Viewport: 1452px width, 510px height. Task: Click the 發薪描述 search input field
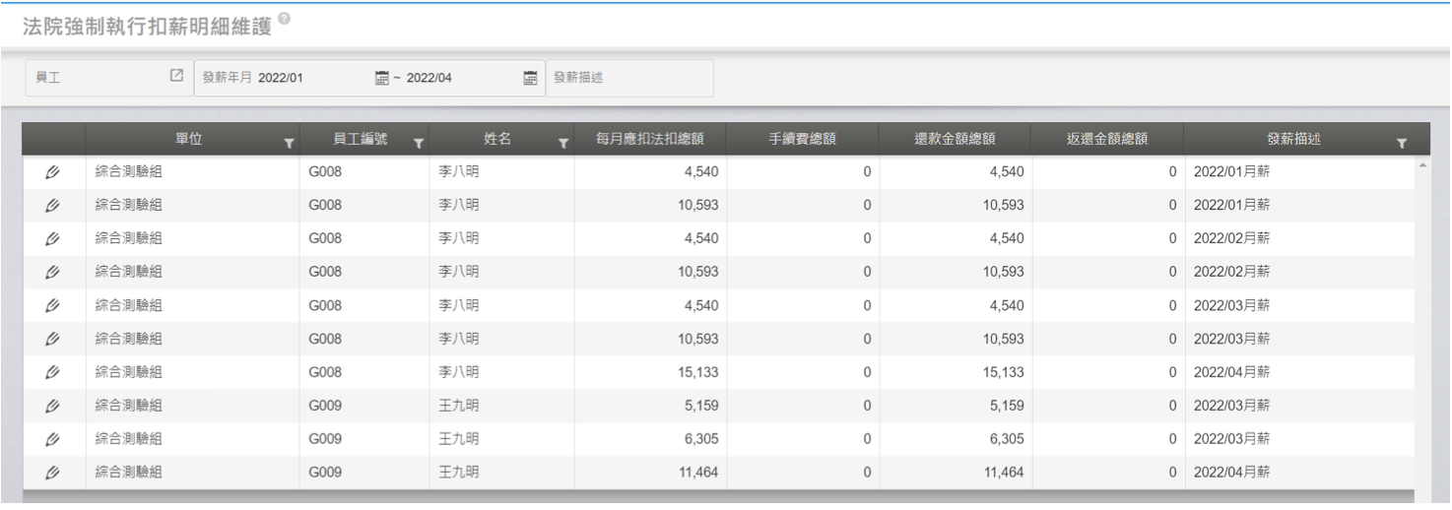pos(628,79)
